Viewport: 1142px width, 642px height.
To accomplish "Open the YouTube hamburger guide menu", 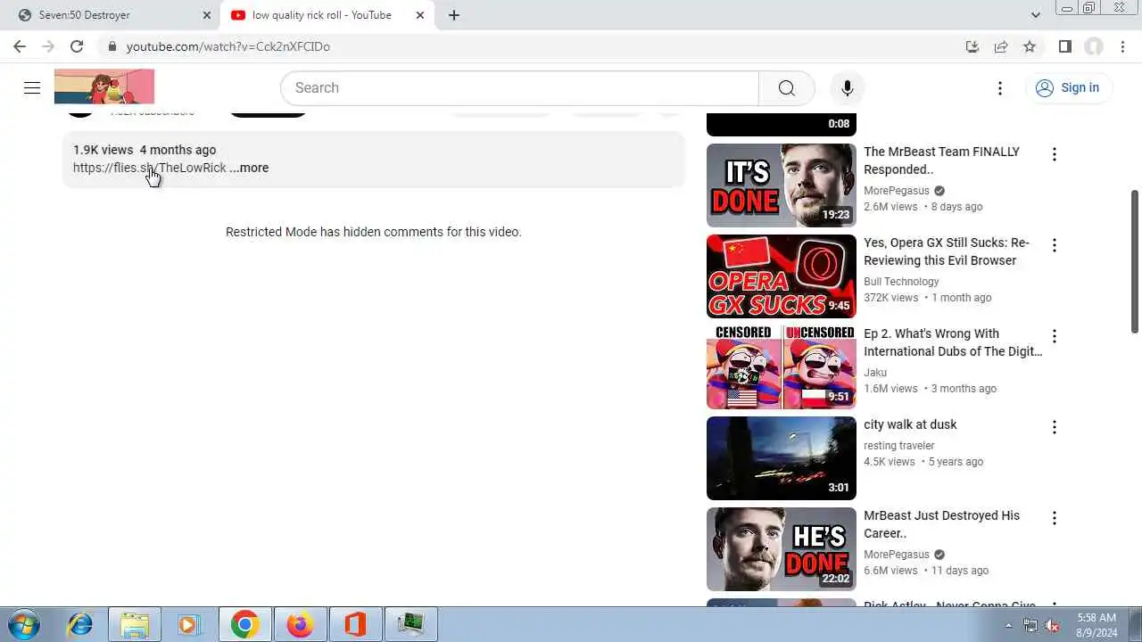I will coord(32,87).
